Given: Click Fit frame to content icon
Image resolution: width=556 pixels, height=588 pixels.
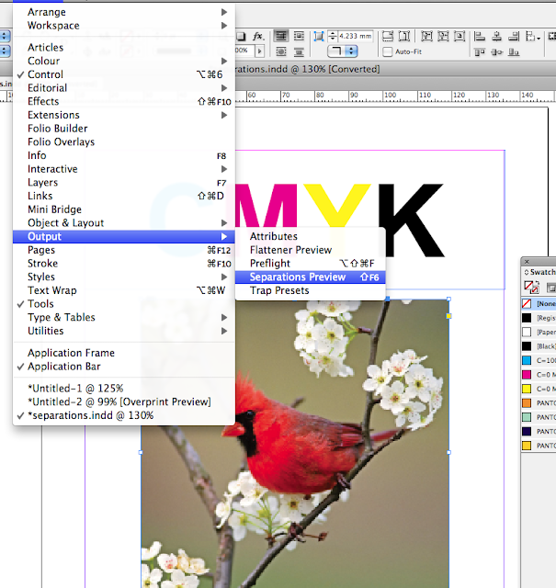Looking at the screenshot, I should (443, 37).
